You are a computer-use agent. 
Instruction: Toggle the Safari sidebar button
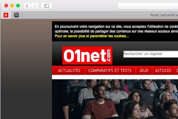pyautogui.click(x=46, y=6)
